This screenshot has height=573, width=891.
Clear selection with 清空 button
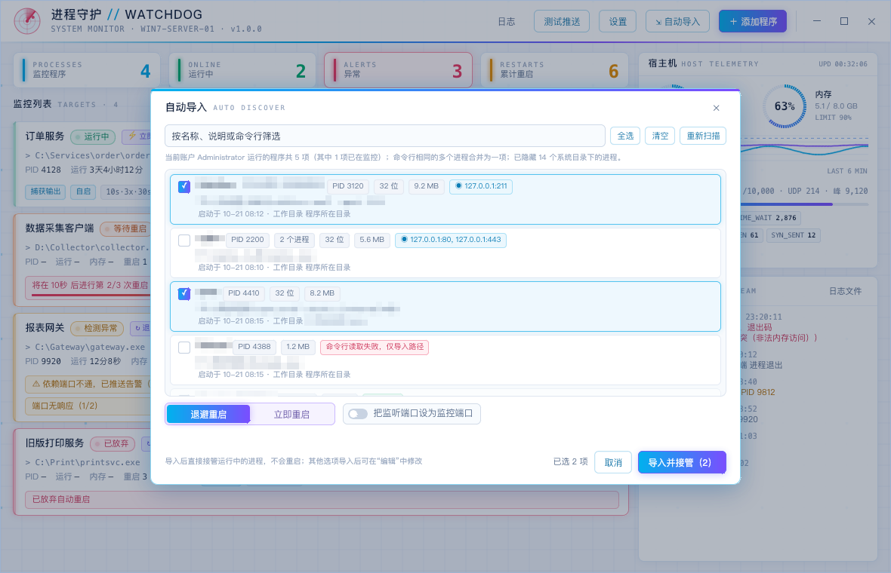660,136
